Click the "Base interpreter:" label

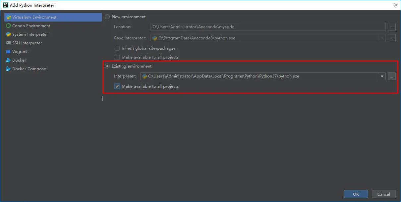tap(130, 38)
